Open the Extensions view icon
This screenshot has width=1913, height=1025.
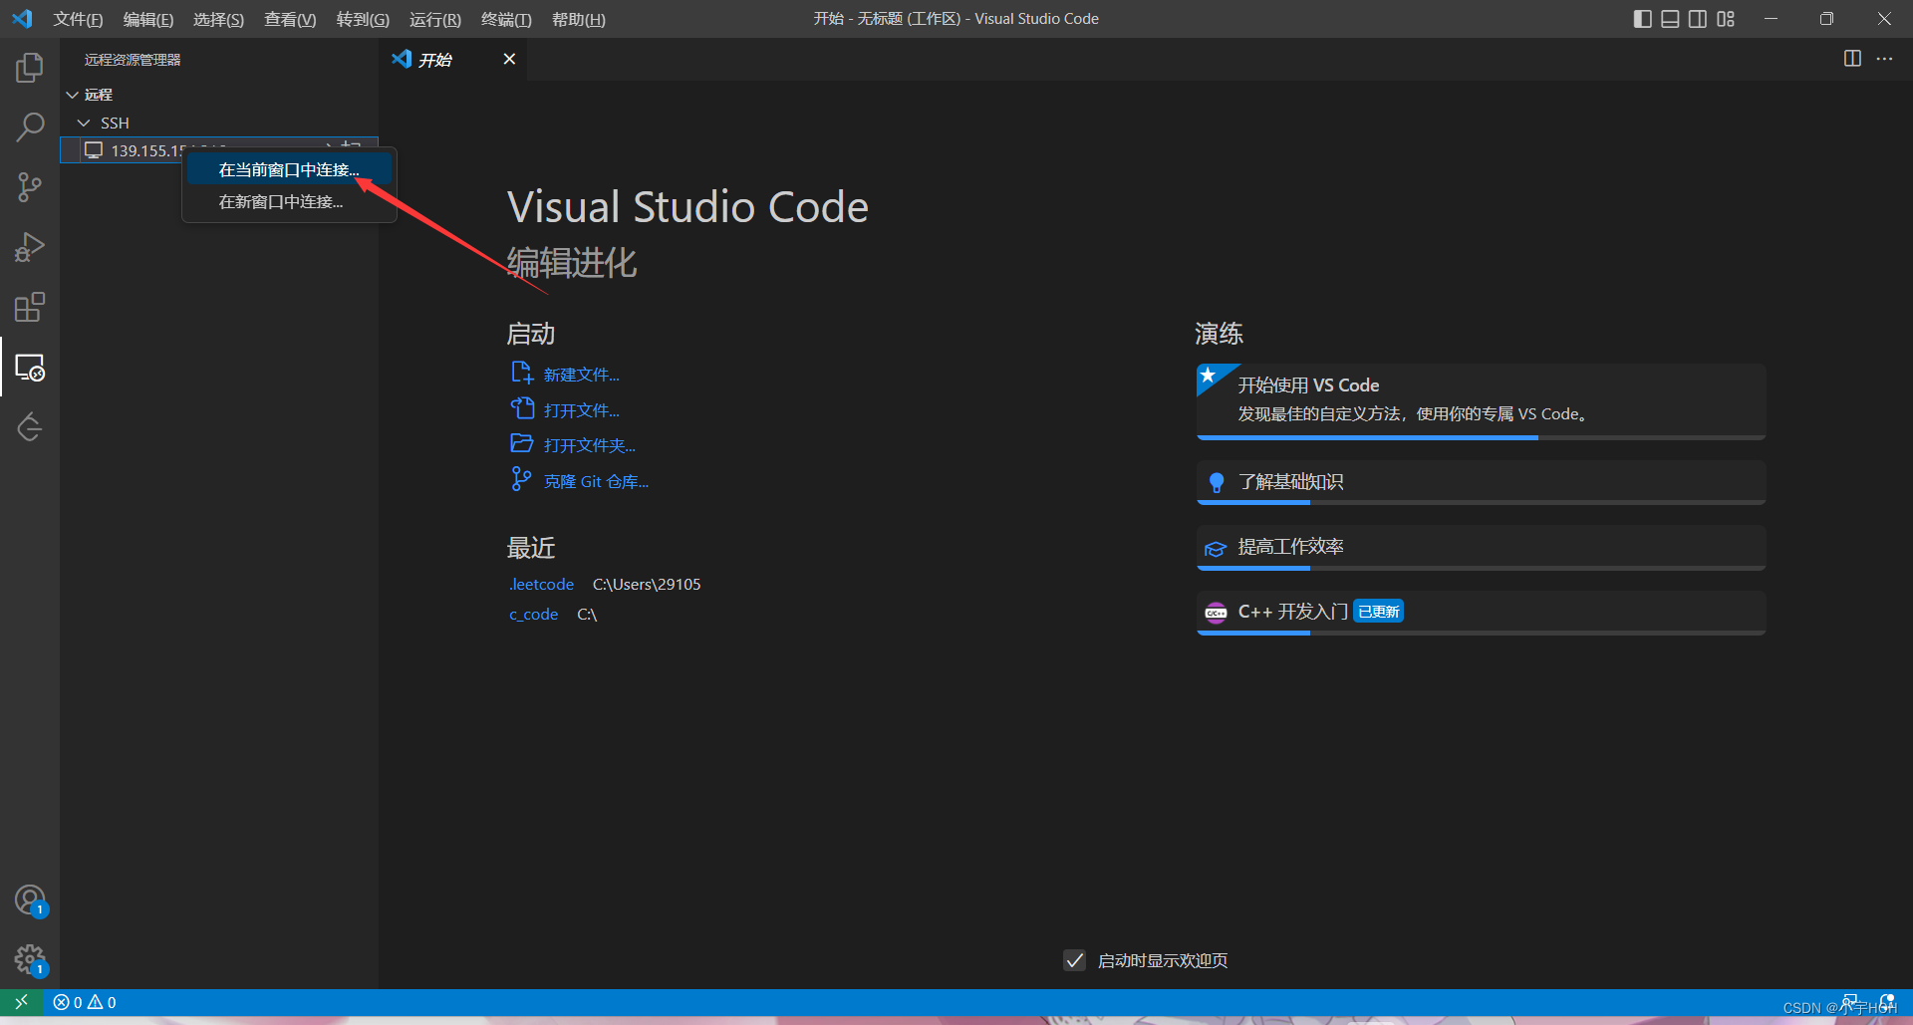[x=30, y=307]
